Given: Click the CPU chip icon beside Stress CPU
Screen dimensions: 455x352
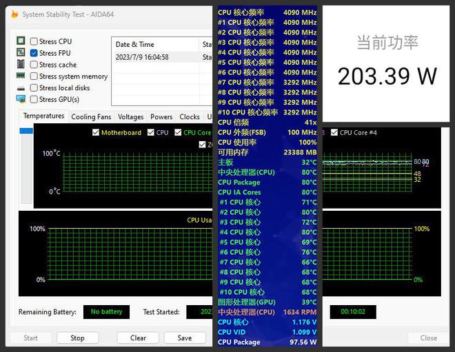Looking at the screenshot, I should 21,41.
